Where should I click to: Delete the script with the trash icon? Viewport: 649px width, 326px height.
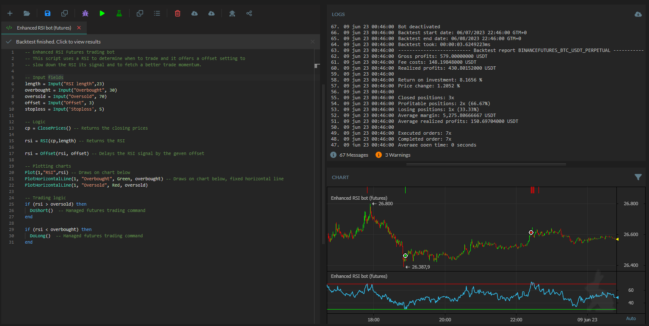(177, 13)
